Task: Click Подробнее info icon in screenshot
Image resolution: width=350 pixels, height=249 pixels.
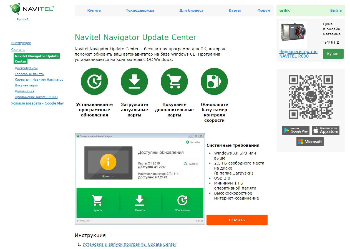Action: 191,164
